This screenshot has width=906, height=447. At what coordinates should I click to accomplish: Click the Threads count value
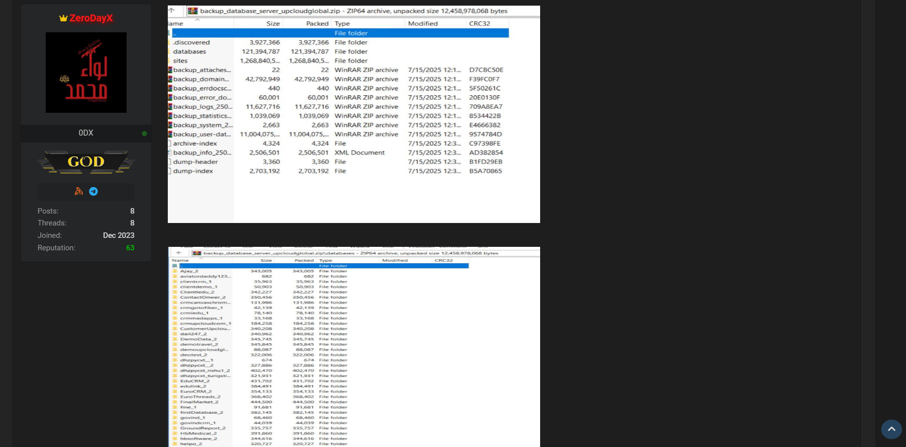pos(132,223)
